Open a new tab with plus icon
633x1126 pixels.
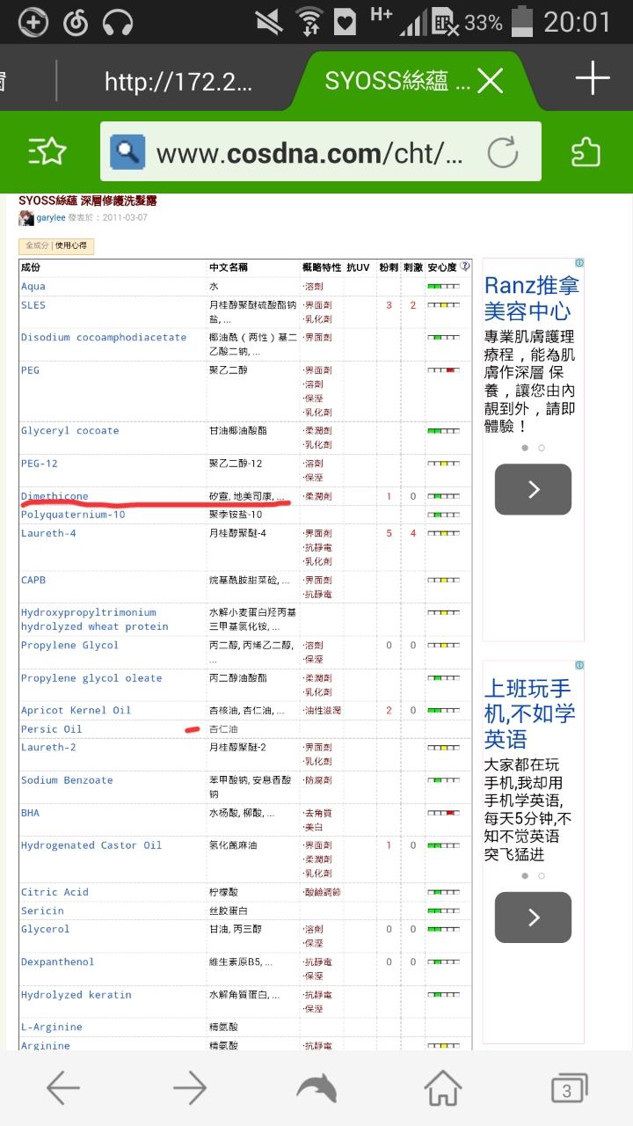tap(593, 79)
